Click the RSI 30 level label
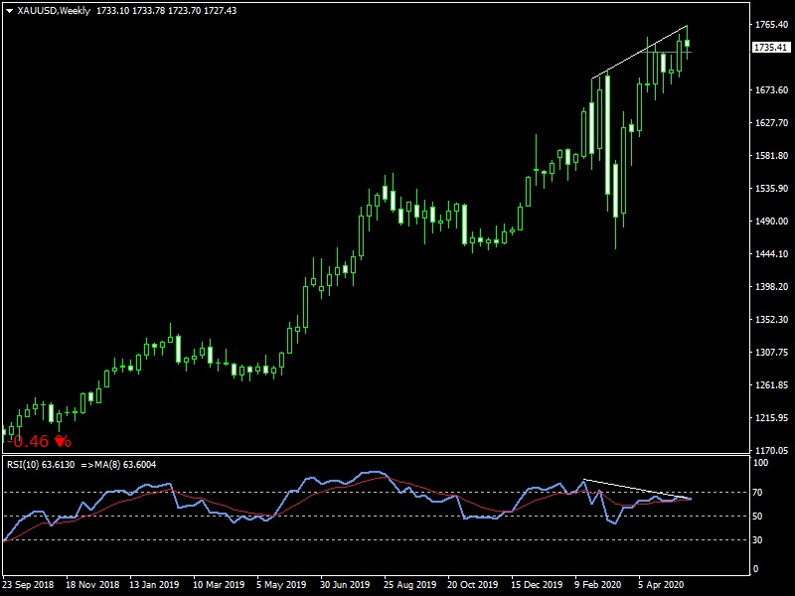Image resolution: width=795 pixels, height=596 pixels. click(757, 540)
